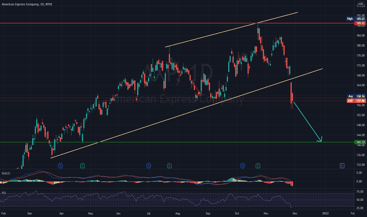Click the earnings E marker before May
The image size is (367, 217).
[82, 166]
